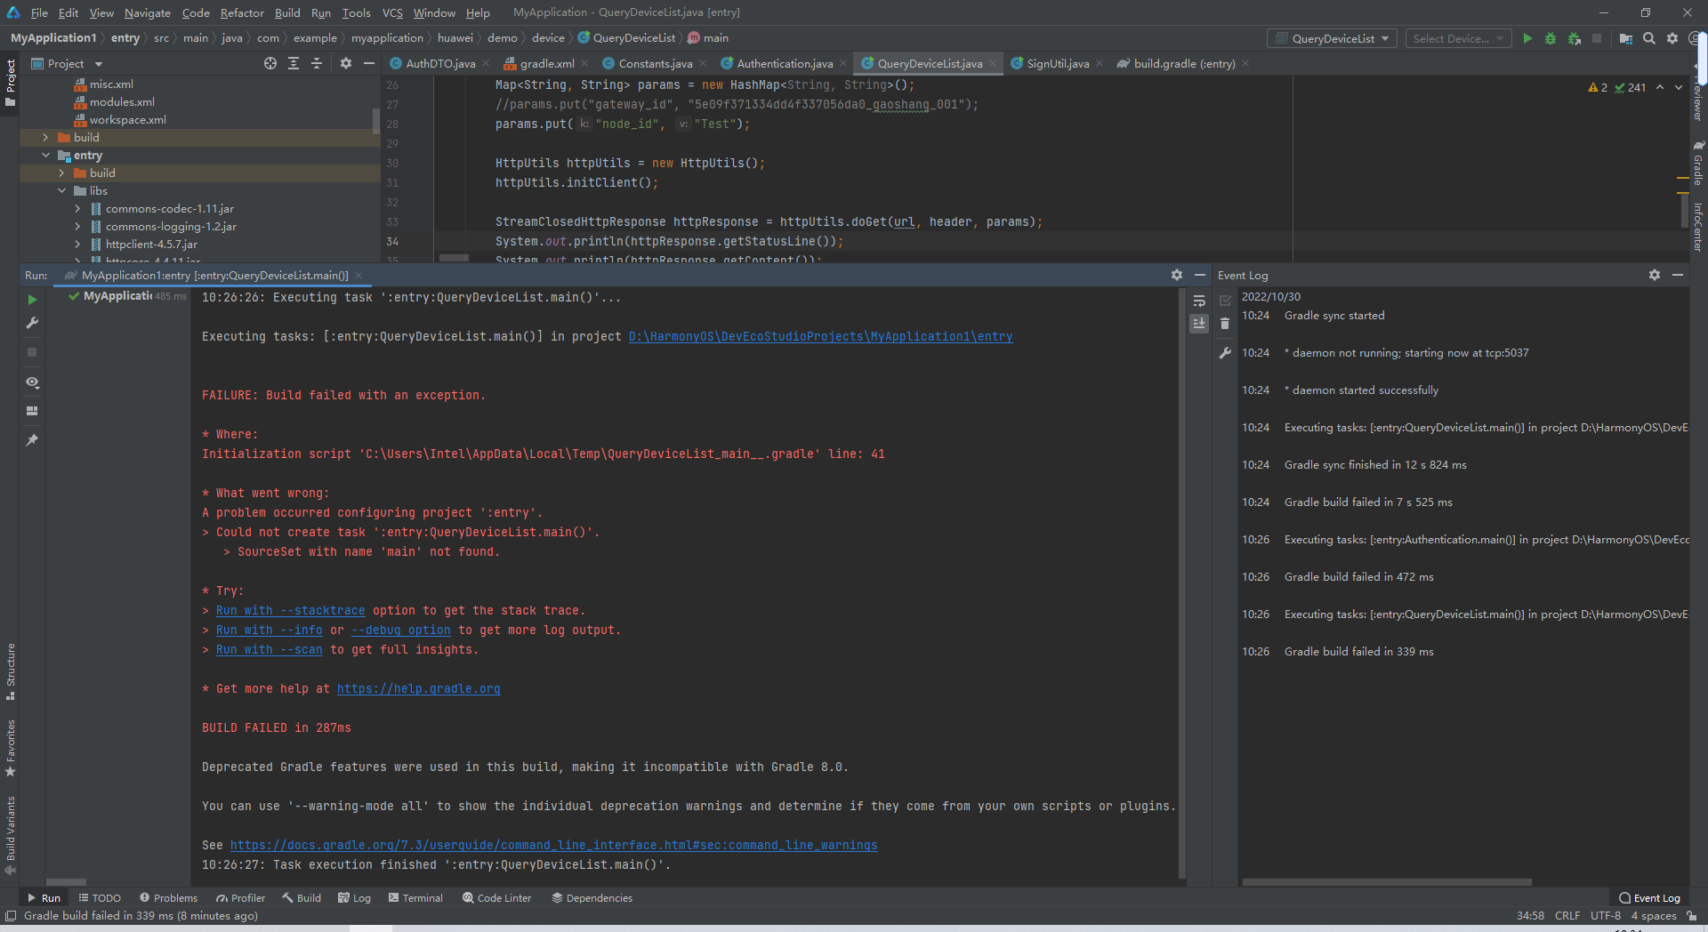Open Run panel settings gear

[1177, 275]
